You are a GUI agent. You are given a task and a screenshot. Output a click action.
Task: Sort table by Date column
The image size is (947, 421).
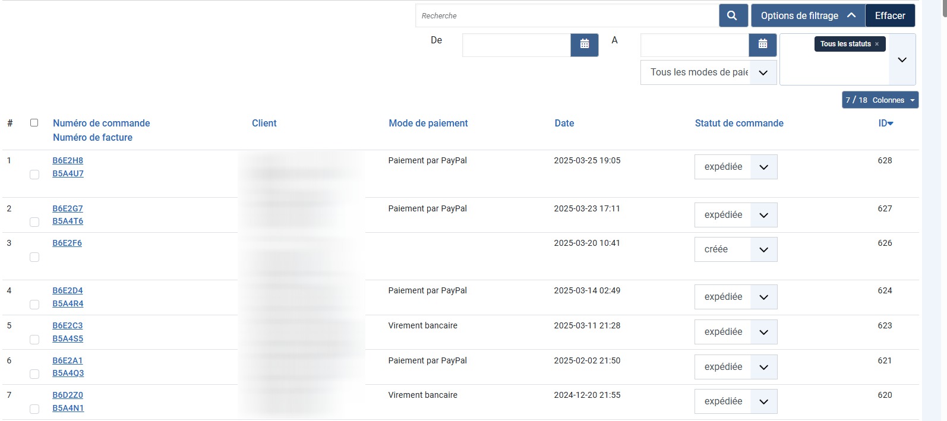pos(564,124)
